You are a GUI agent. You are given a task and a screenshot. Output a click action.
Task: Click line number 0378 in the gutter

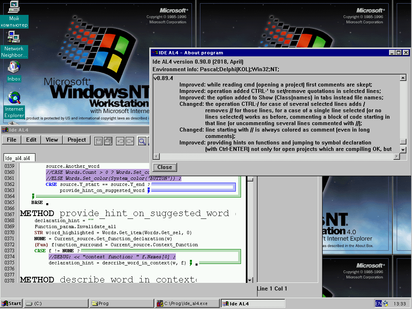coord(10,280)
